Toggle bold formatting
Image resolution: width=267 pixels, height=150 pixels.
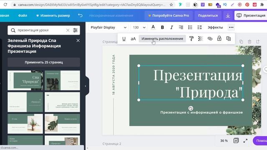tap(162, 27)
